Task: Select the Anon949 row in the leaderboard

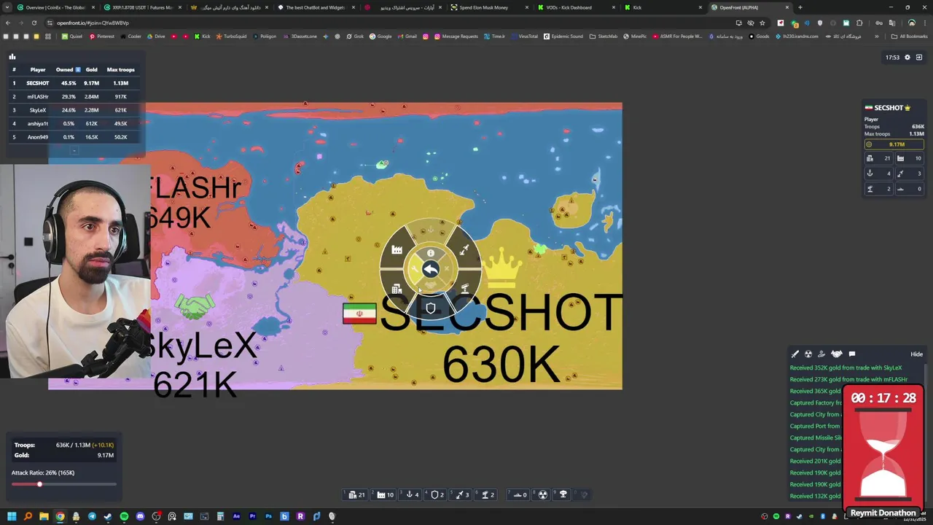Action: (74, 137)
